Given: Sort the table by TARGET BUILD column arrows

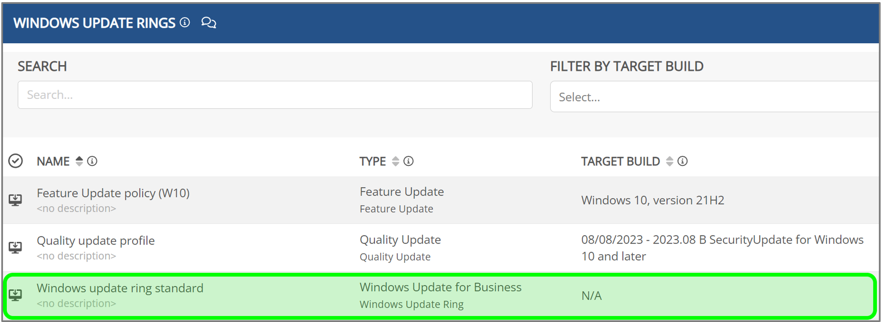Looking at the screenshot, I should click(x=670, y=161).
